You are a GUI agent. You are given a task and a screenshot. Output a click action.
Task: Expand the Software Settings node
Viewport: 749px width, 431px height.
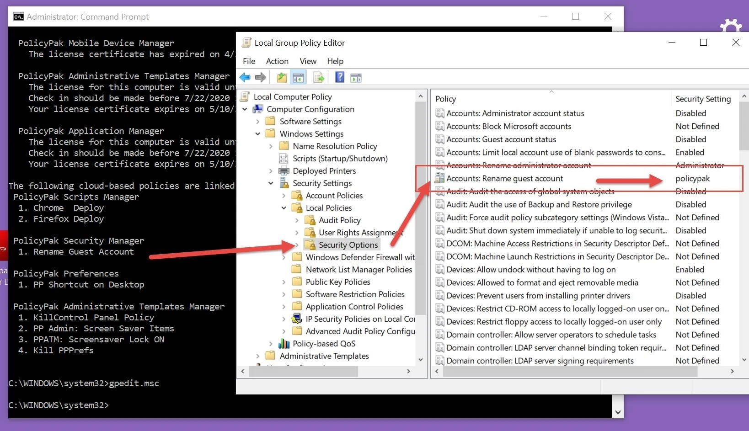(x=258, y=122)
